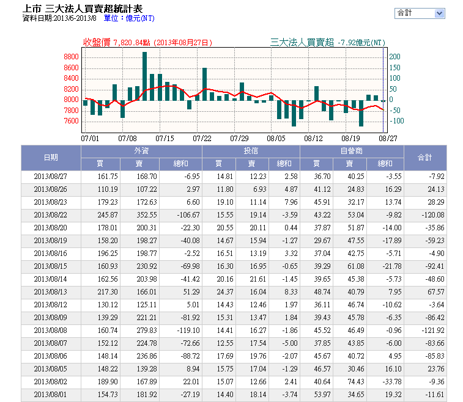Click the 自營商 group header
The height and width of the screenshot is (402, 463).
pyautogui.click(x=352, y=151)
